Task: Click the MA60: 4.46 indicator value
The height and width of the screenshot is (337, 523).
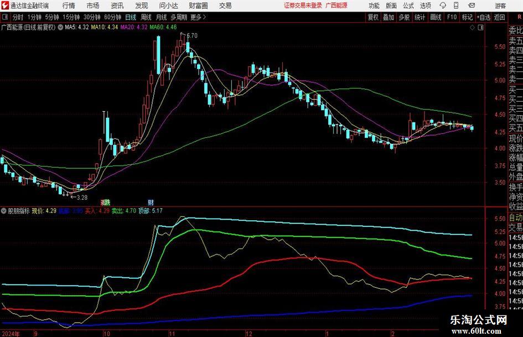Action: [x=163, y=27]
